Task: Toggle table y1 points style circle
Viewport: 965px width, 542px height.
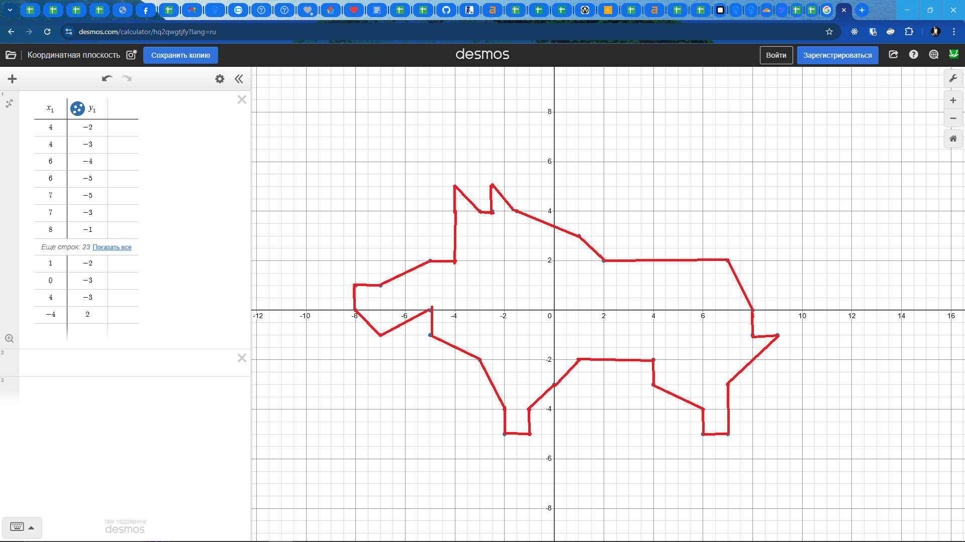Action: tap(77, 108)
